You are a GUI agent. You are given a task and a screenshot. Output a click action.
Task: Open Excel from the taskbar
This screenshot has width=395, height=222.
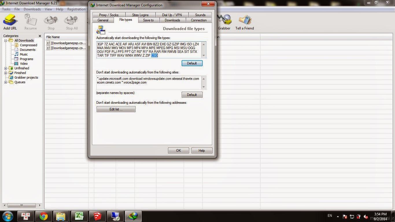click(79, 216)
